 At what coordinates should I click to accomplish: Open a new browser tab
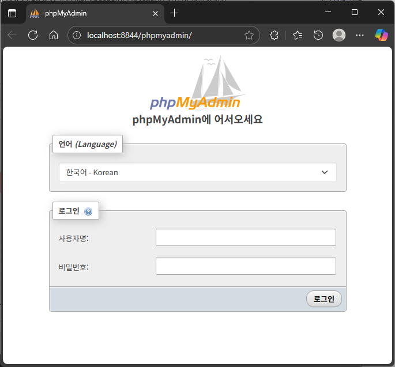coord(174,13)
